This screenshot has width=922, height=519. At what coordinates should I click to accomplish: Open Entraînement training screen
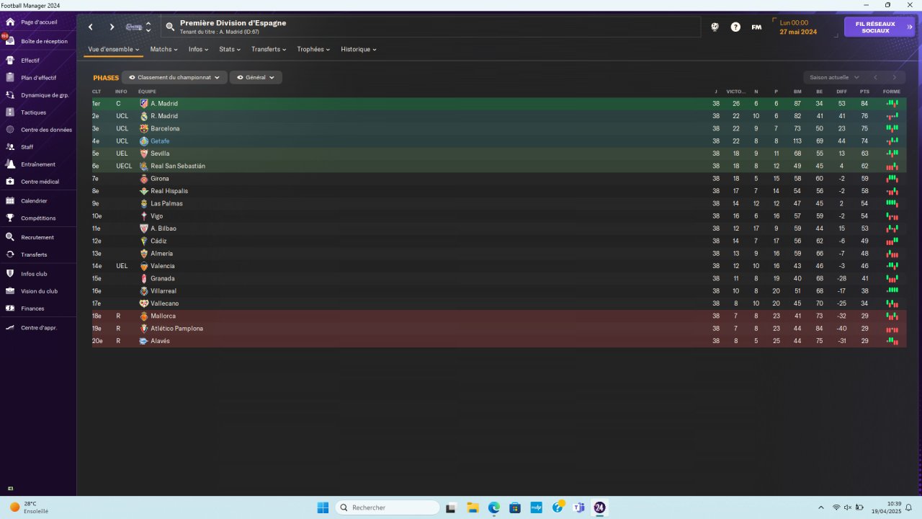(38, 164)
